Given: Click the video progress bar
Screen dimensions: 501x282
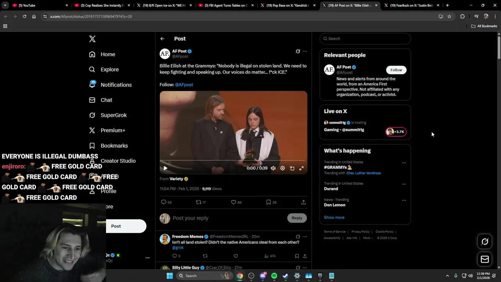Looking at the screenshot, I should click(233, 161).
